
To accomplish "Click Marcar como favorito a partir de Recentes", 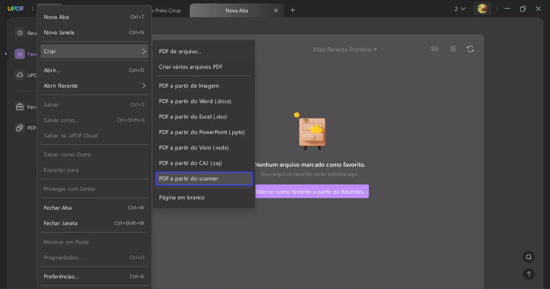I will tap(312, 191).
